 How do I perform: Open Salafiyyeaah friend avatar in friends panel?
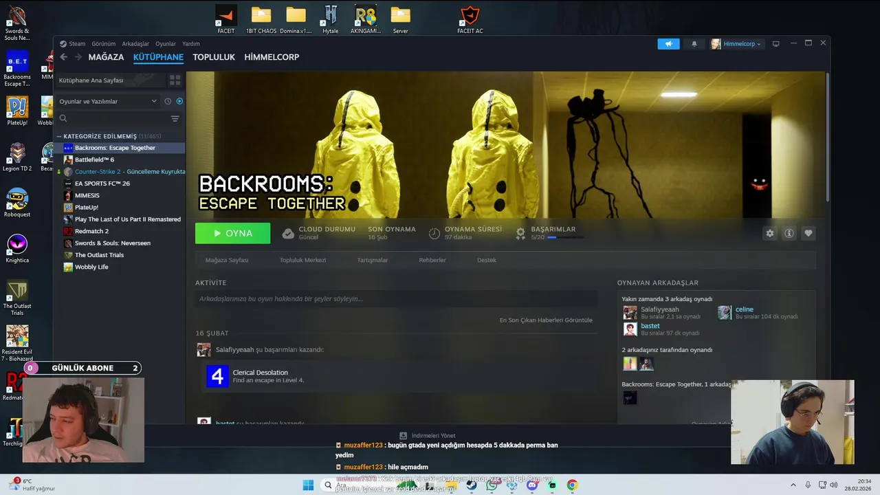[x=630, y=313]
